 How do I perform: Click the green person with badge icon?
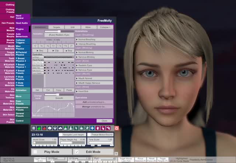pos(66,128)
